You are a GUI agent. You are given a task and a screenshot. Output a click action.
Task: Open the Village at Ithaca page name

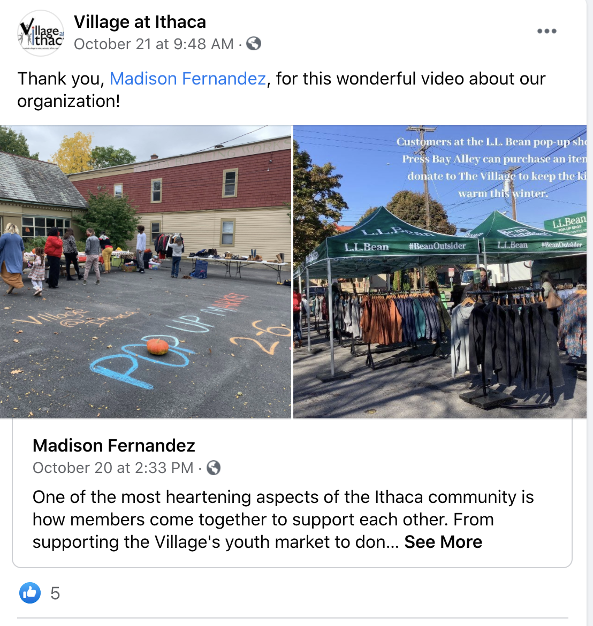tap(140, 21)
